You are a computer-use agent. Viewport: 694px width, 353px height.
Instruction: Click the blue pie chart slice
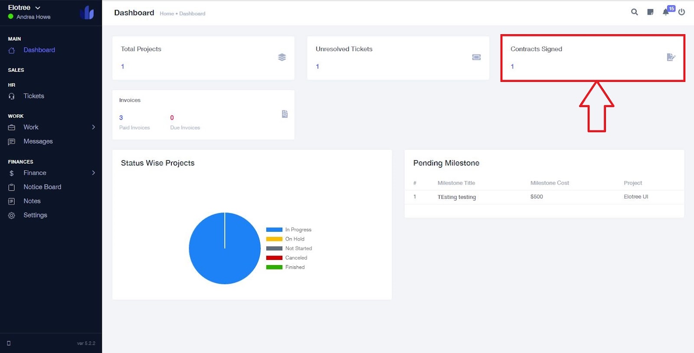point(225,248)
